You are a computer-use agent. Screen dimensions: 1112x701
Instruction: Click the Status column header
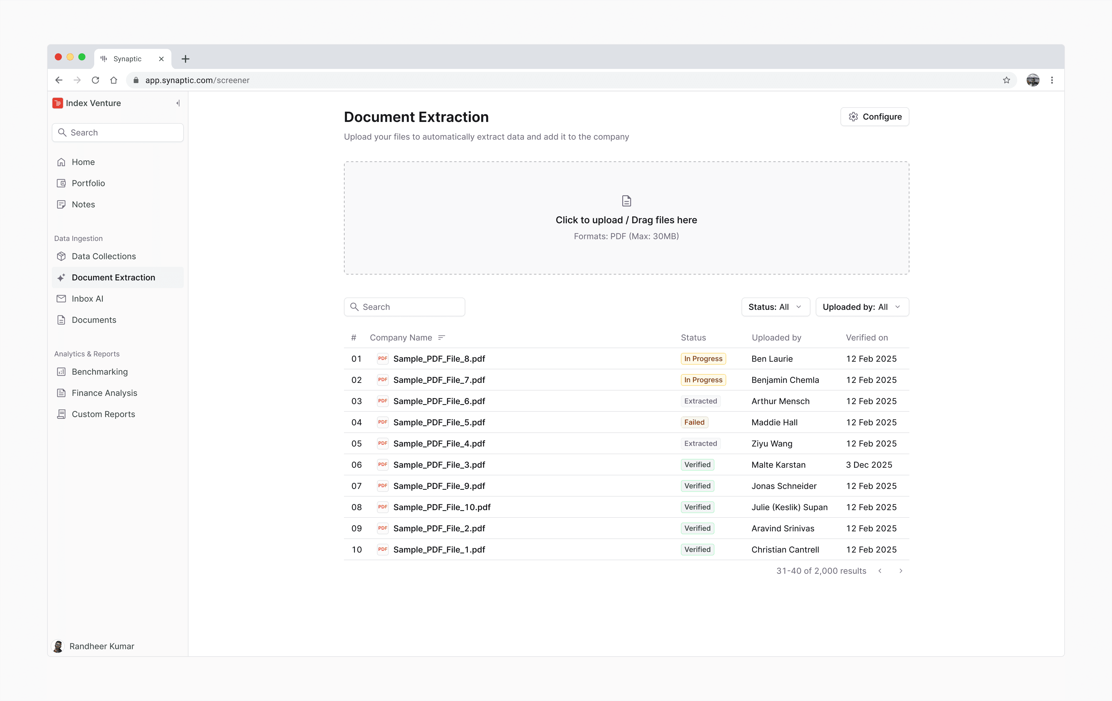pyautogui.click(x=693, y=338)
